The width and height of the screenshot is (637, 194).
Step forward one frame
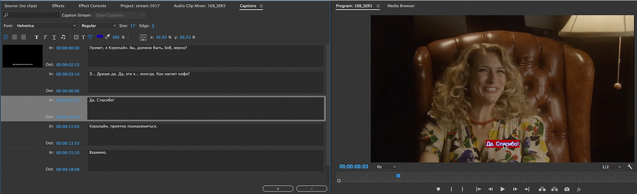(x=515, y=189)
